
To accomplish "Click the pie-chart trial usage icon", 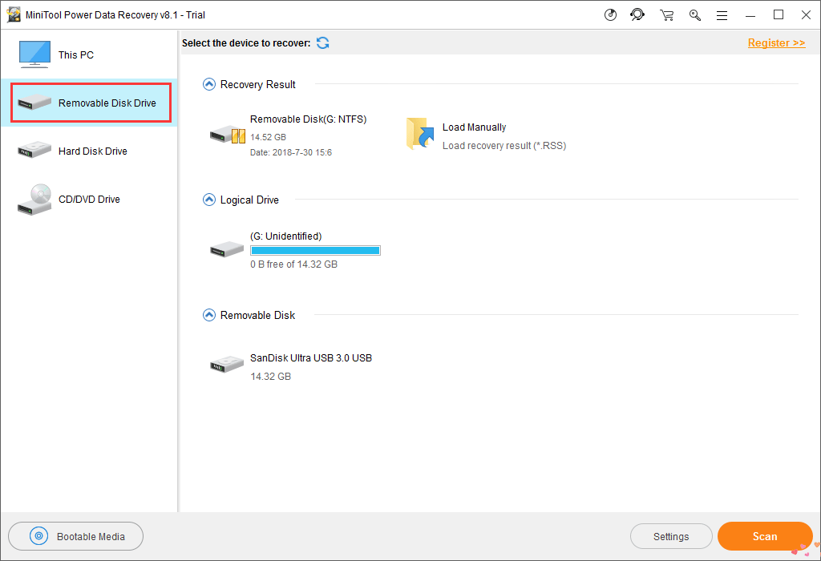I will coord(610,14).
